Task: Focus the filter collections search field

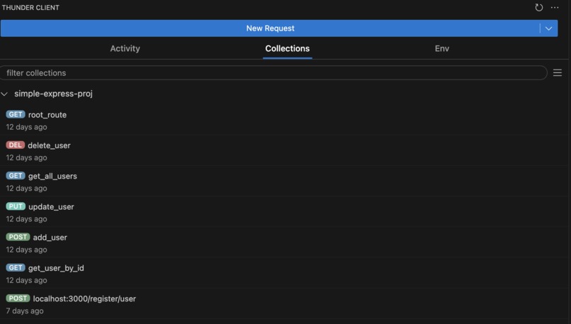Action: (273, 73)
